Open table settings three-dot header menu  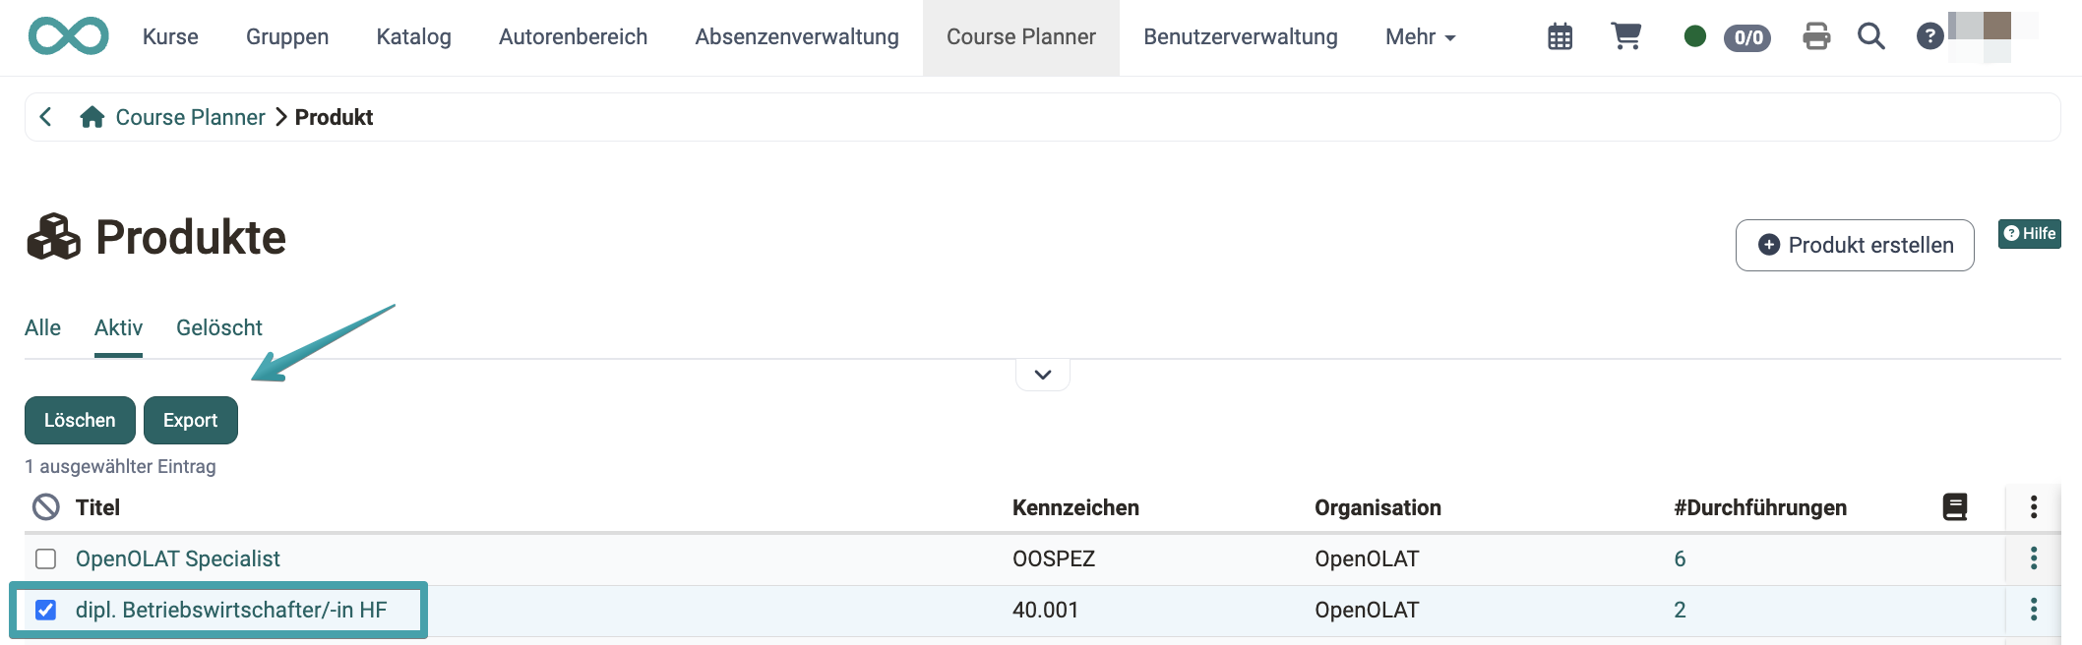tap(2034, 507)
